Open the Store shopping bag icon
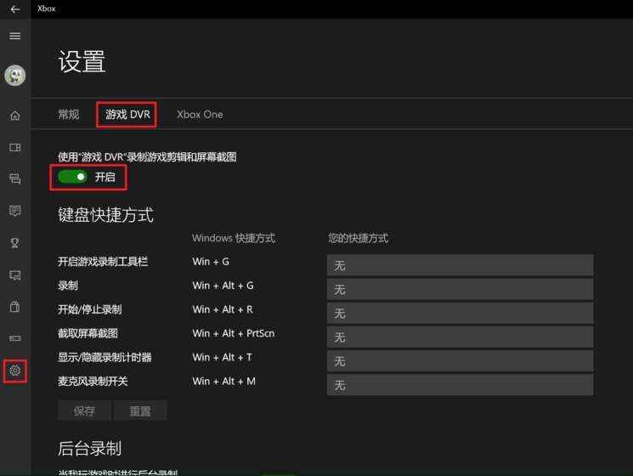 [14, 306]
